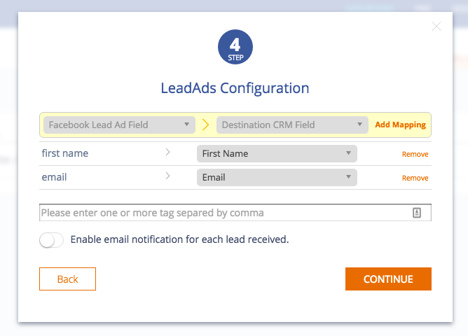
Task: Click the Back button
Action: pos(67,279)
